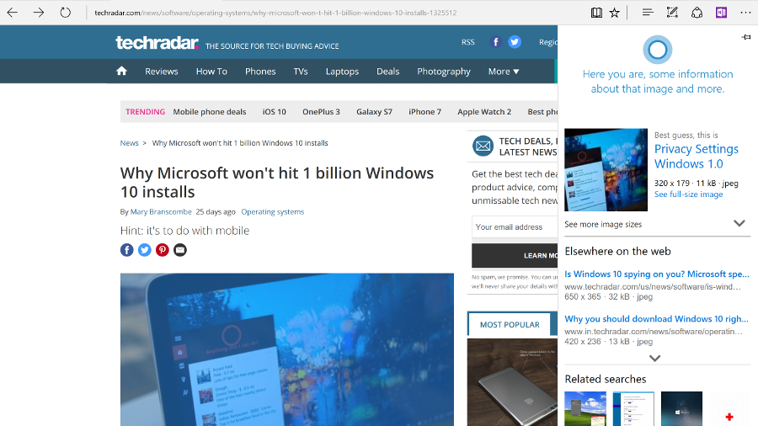The width and height of the screenshot is (758, 426).
Task: Open Privacy Settings Windows 1.0 result
Action: coord(697,156)
